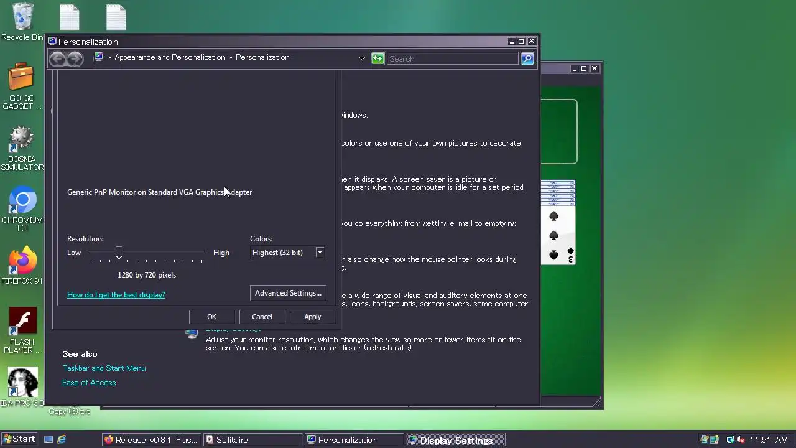Click the Personalization window title icon
Screen dimensions: 796x448
53,42
